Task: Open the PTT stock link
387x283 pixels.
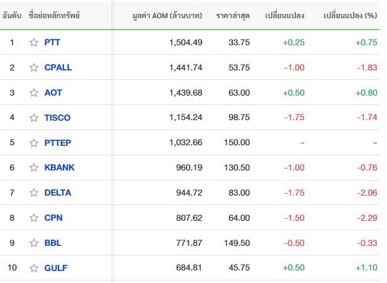Action: 52,42
